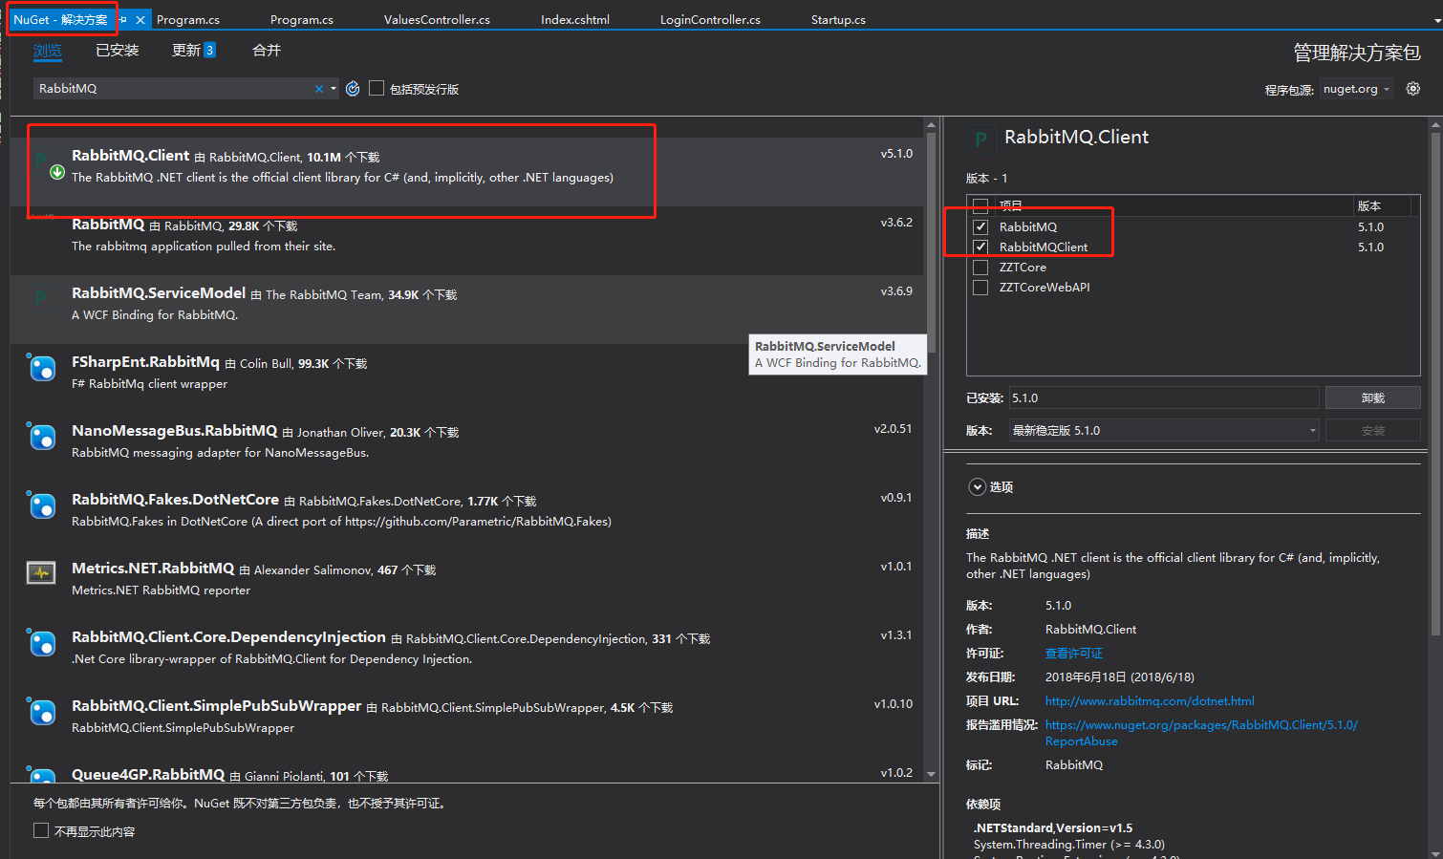This screenshot has width=1443, height=859.
Task: Click the pin icon on NuGet tab
Action: tap(123, 19)
